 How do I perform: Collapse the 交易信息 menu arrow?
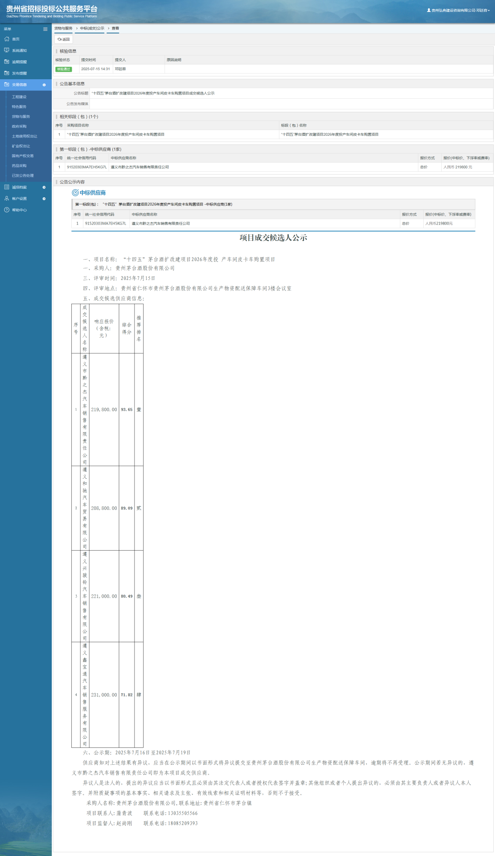[44, 85]
